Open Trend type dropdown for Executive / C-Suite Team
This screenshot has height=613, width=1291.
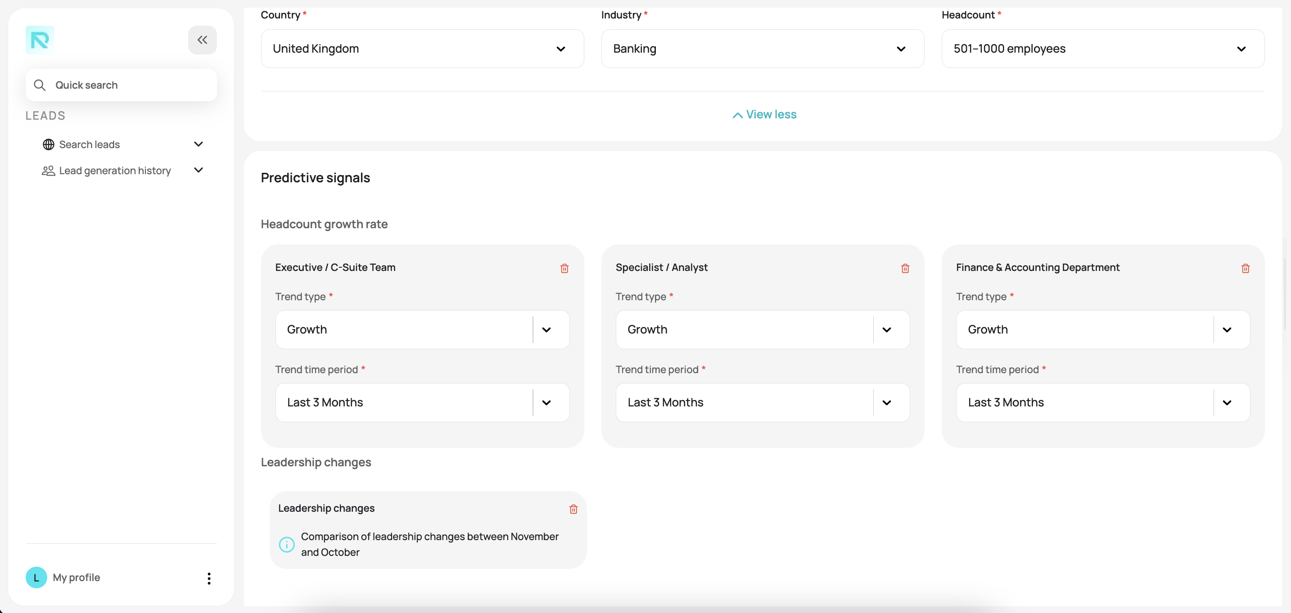[422, 330]
